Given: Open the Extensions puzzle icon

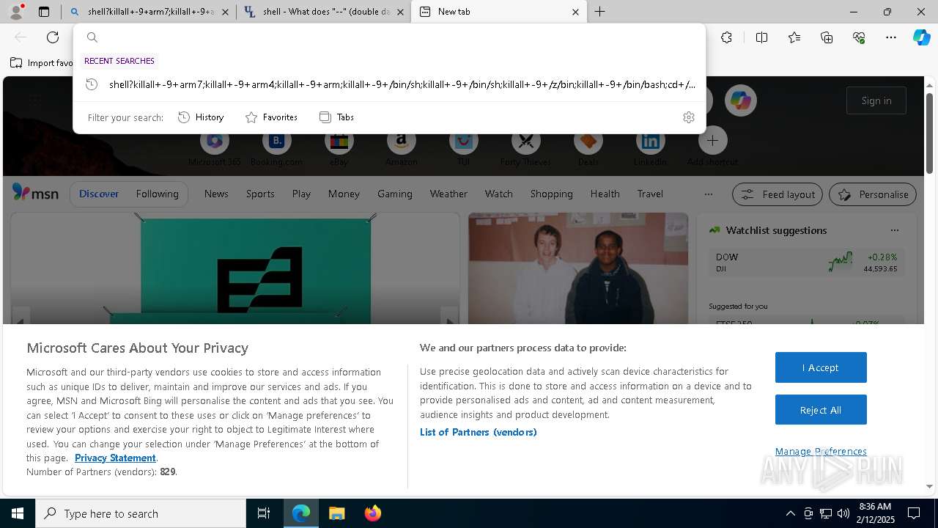Looking at the screenshot, I should tap(726, 37).
